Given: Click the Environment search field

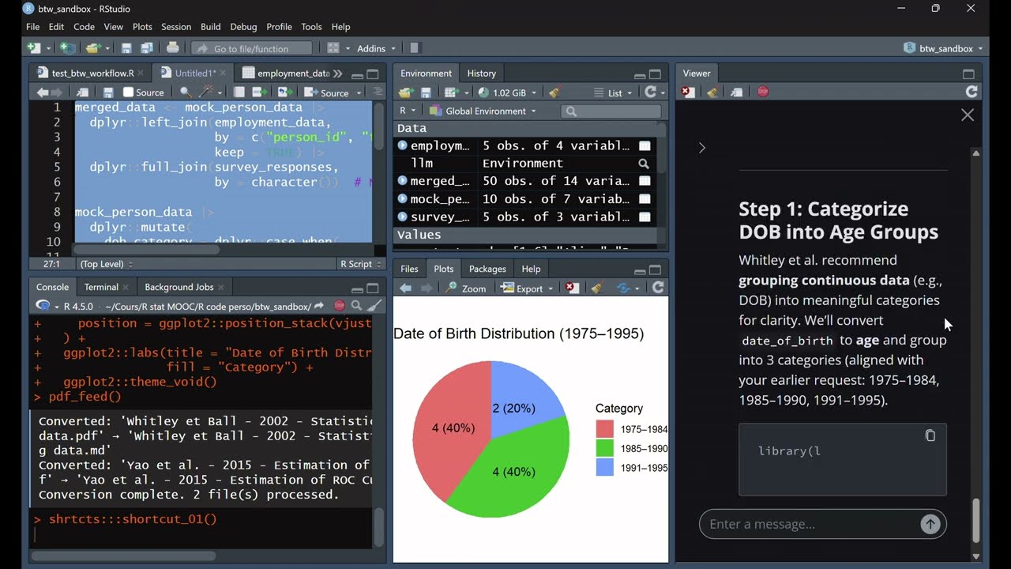Looking at the screenshot, I should click(611, 111).
